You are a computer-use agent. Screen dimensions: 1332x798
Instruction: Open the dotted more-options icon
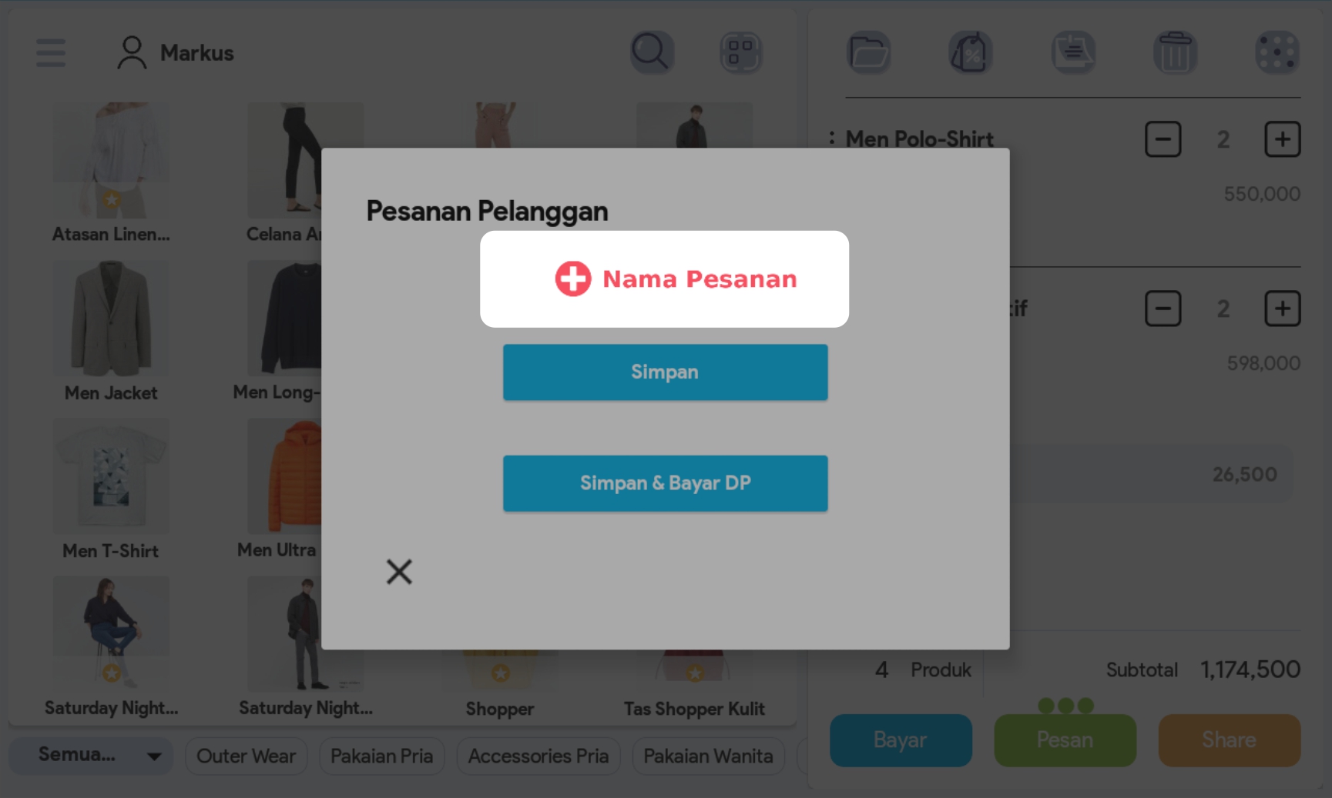pos(1277,52)
